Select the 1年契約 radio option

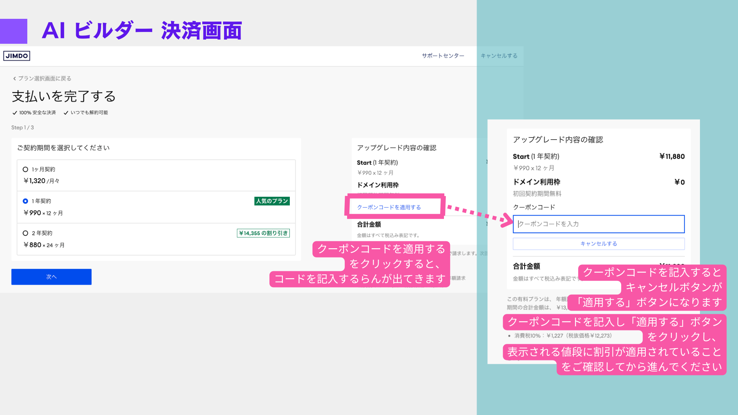tap(25, 201)
